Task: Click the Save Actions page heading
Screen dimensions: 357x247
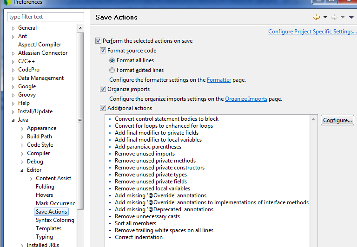Action: 116,17
